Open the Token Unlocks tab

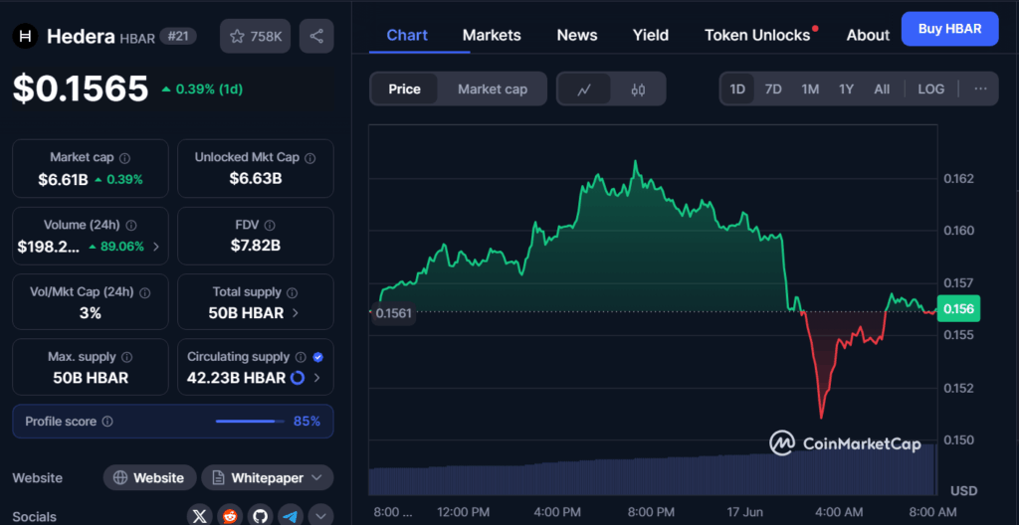(757, 35)
